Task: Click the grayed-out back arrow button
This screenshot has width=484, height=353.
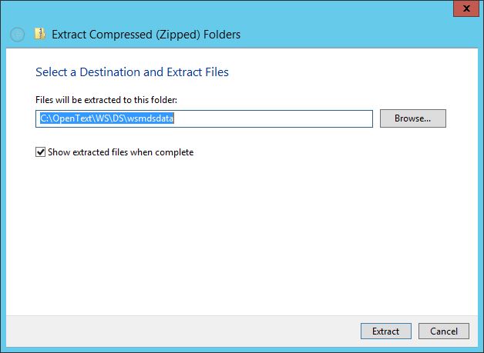Action: [x=17, y=34]
